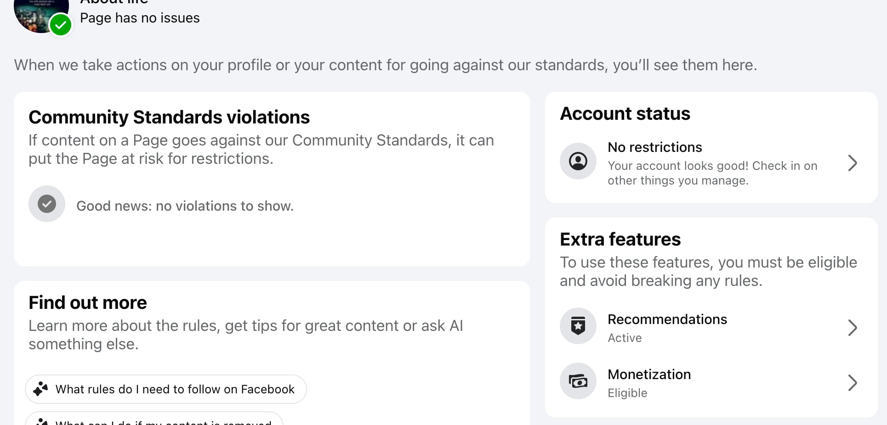Image resolution: width=887 pixels, height=425 pixels.
Task: Click the account person icon
Action: coord(578,161)
